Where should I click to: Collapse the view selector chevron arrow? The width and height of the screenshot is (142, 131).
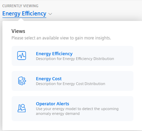click(50, 14)
